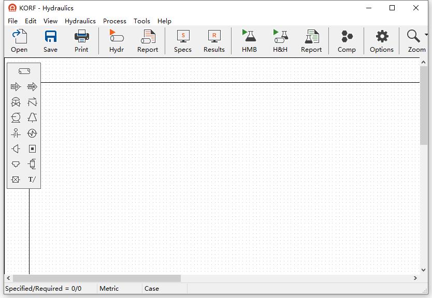432x298 pixels.
Task: Pick the FEED arrow symbol
Action: point(16,87)
